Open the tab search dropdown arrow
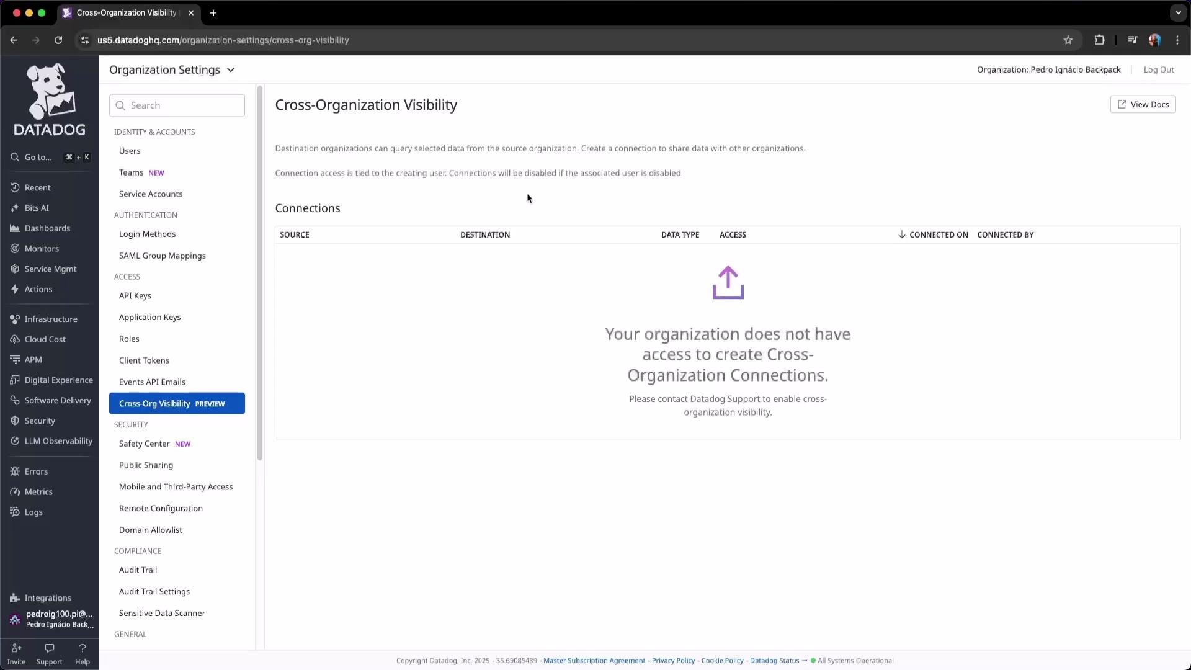The height and width of the screenshot is (670, 1191). (x=1178, y=12)
